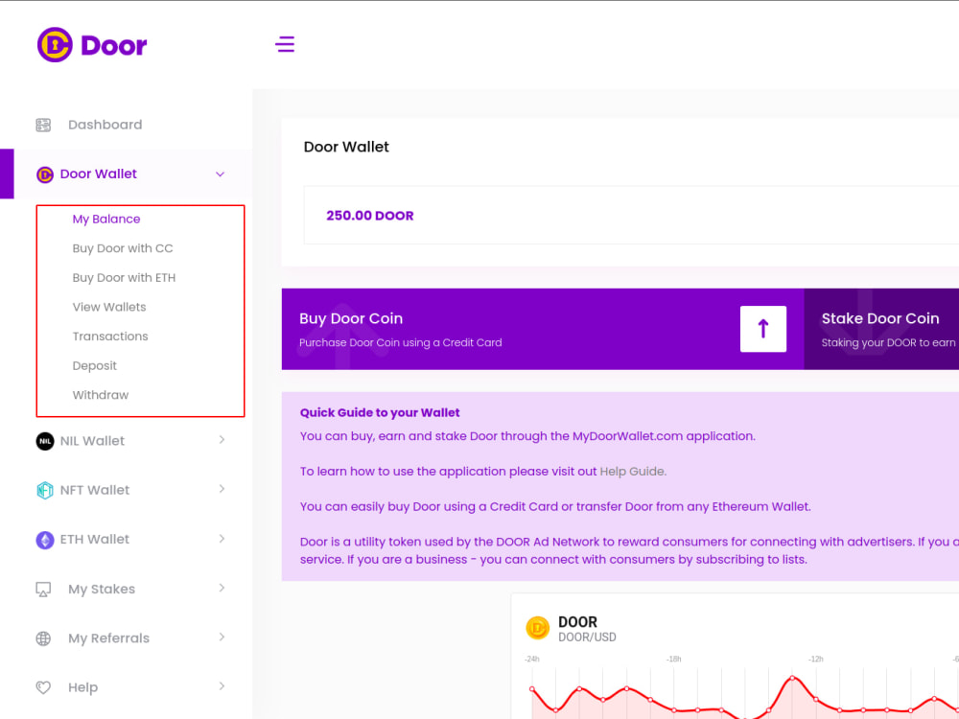Click the Door logo icon

(x=55, y=45)
